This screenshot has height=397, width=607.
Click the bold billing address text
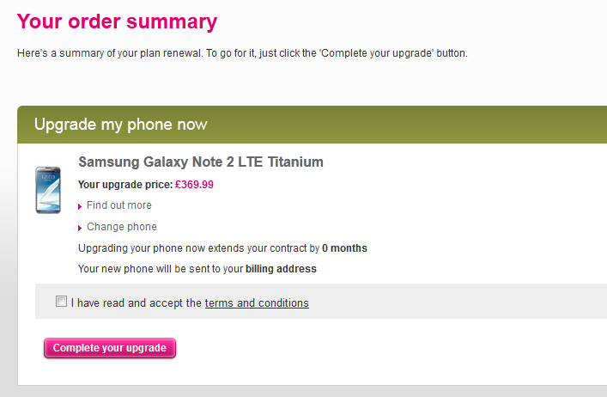coord(281,269)
